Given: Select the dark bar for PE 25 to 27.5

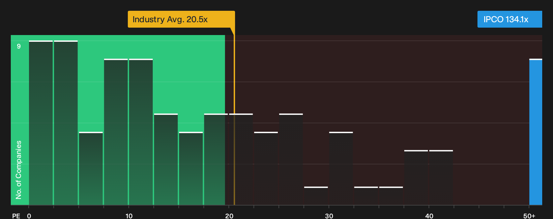Looking at the screenshot, I should pos(291,159).
